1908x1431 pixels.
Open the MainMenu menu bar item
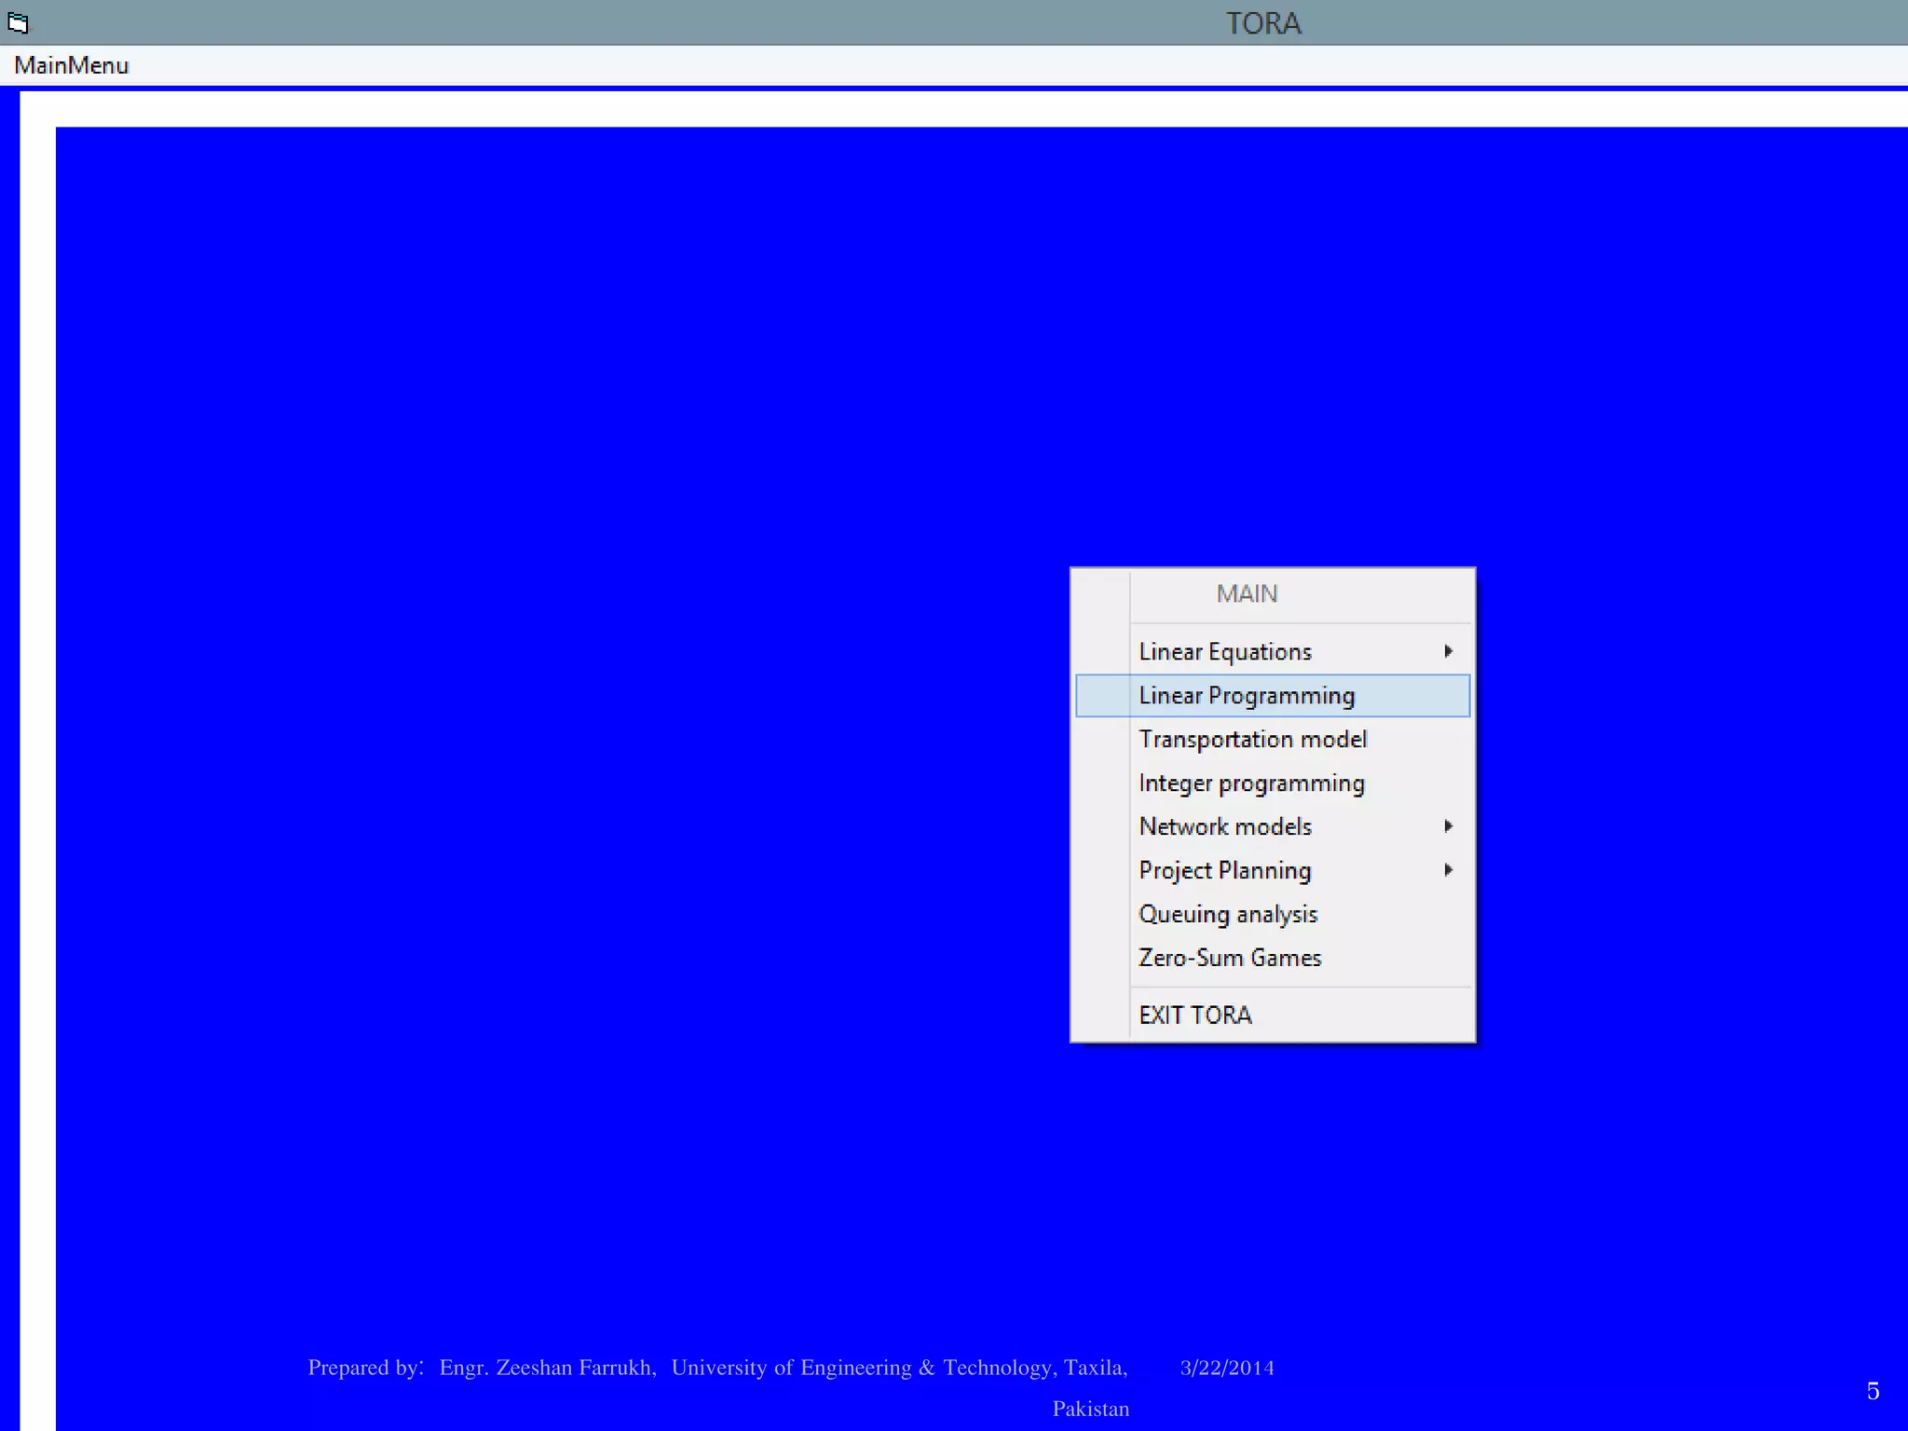point(71,65)
